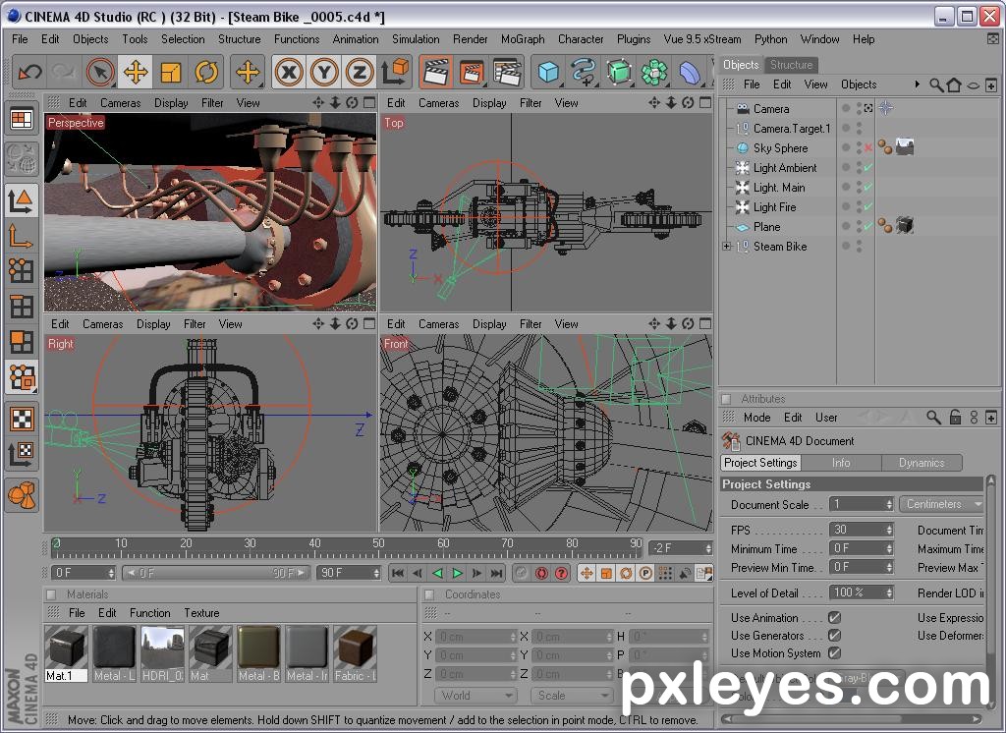Open the Centimeters unit dropdown
The height and width of the screenshot is (733, 1006).
tap(941, 504)
